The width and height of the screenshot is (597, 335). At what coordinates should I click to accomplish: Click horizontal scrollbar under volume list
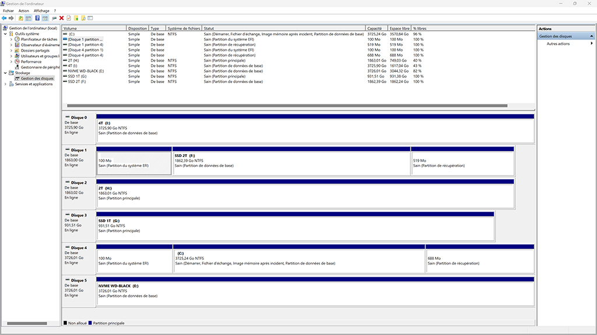(287, 106)
